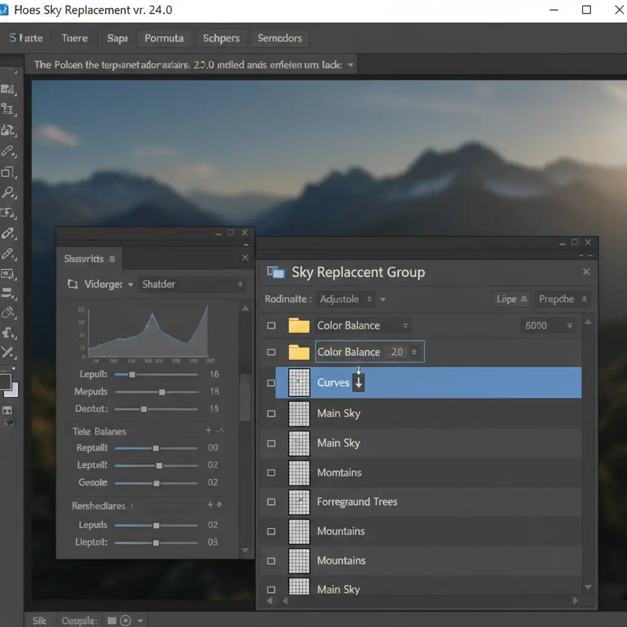
Task: Click the panel menu icon beside Shatvrids
Action: tap(112, 259)
